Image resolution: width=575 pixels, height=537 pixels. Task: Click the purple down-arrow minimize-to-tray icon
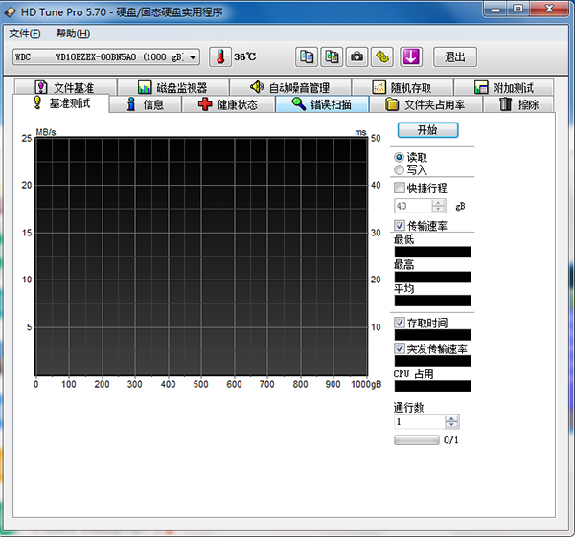click(410, 57)
